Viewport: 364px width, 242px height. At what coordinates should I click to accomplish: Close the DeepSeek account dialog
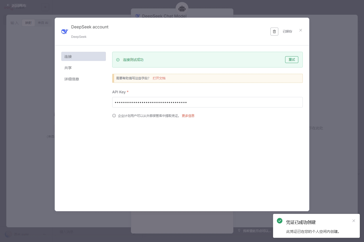pyautogui.click(x=301, y=30)
